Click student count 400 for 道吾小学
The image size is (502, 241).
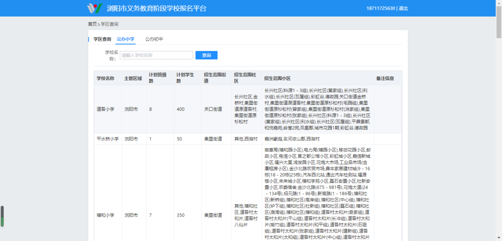pos(180,109)
